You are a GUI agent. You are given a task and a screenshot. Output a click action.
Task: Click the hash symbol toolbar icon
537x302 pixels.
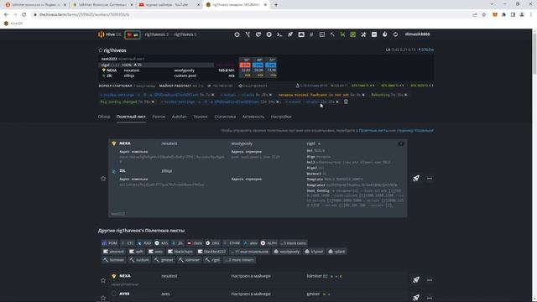311,34
